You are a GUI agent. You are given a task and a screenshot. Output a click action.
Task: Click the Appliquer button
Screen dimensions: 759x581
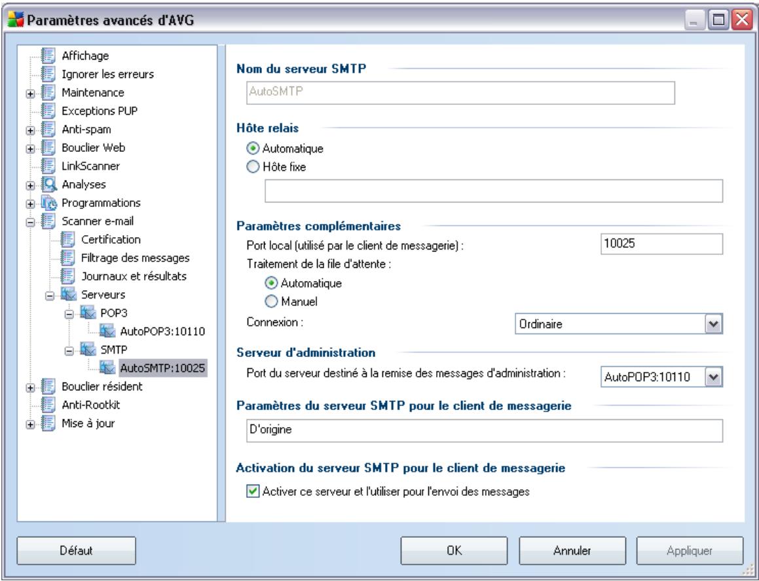click(x=690, y=550)
